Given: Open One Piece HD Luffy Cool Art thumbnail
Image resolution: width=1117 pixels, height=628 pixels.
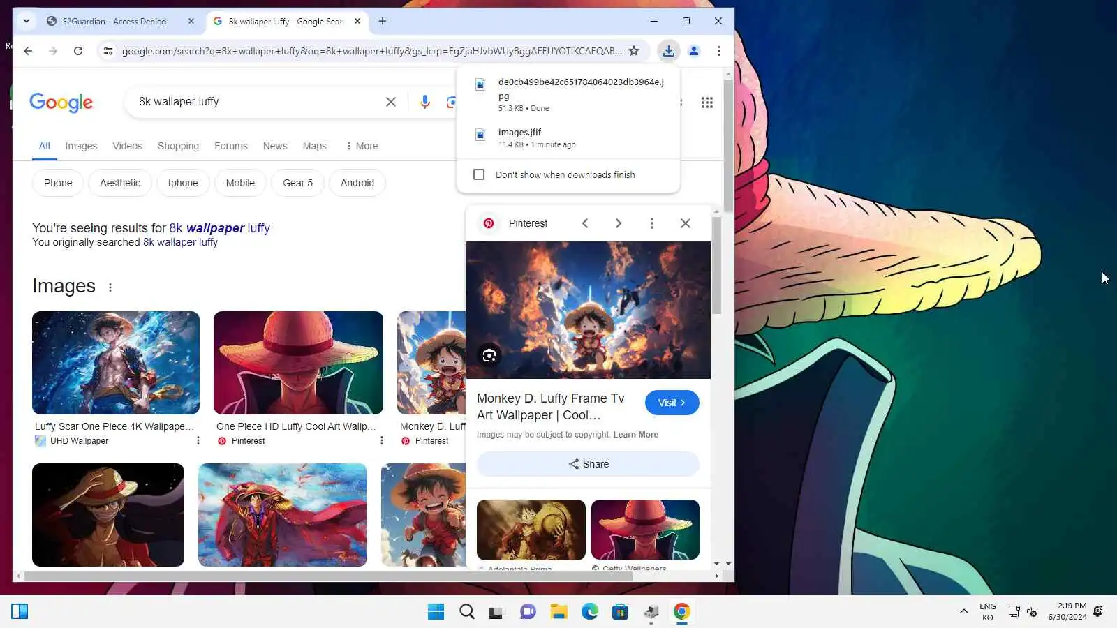Looking at the screenshot, I should 298,363.
